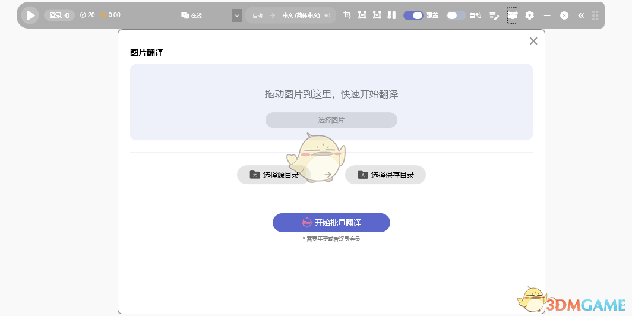This screenshot has width=632, height=316.
Task: Click the note 需要年费或者终身会员
Action: click(331, 239)
